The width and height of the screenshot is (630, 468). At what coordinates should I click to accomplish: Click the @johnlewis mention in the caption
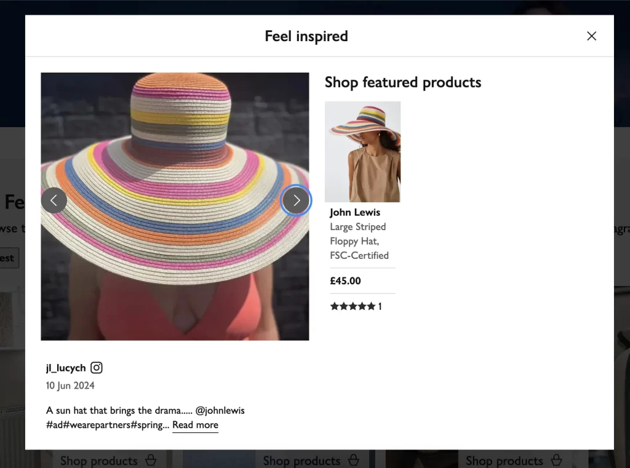(x=220, y=410)
